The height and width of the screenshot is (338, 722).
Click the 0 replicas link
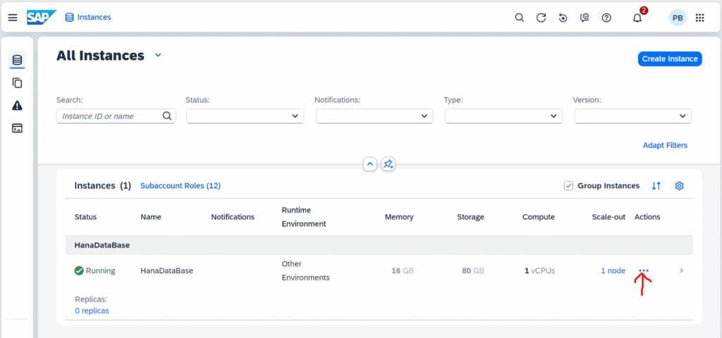pyautogui.click(x=92, y=311)
